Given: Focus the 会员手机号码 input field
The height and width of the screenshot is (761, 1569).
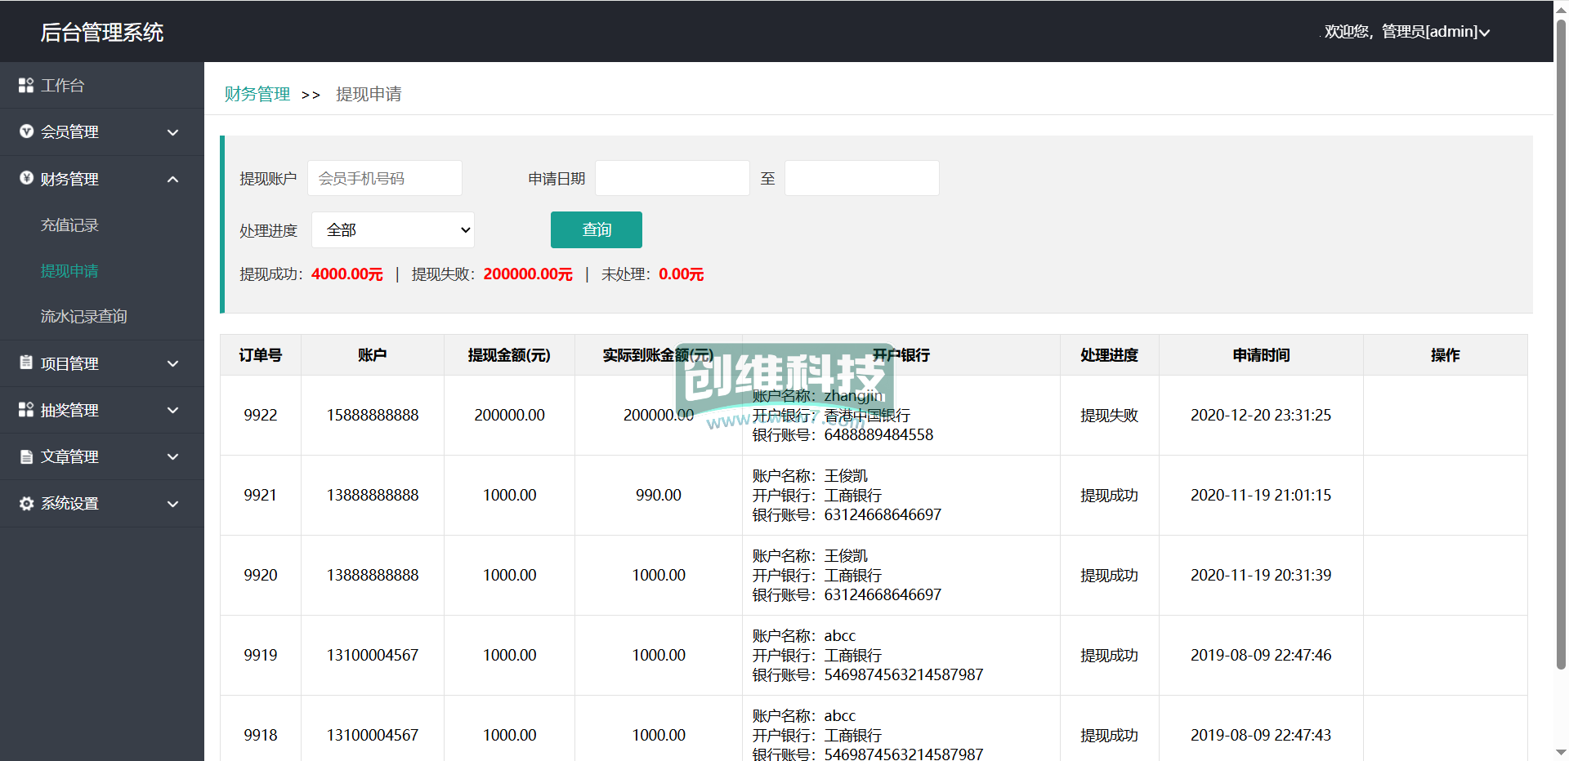Looking at the screenshot, I should (385, 178).
